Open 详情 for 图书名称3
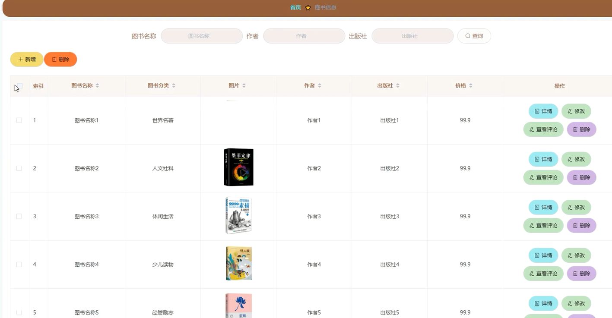 click(x=543, y=208)
